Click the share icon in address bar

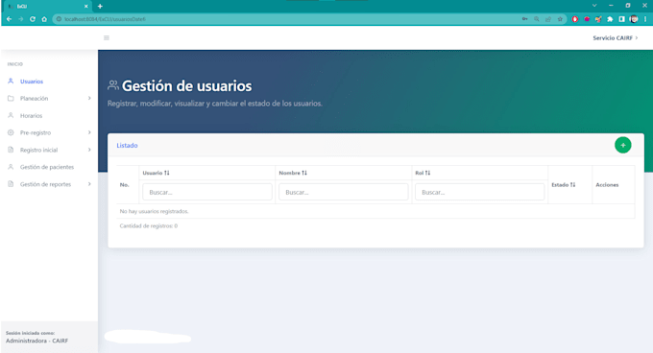548,19
